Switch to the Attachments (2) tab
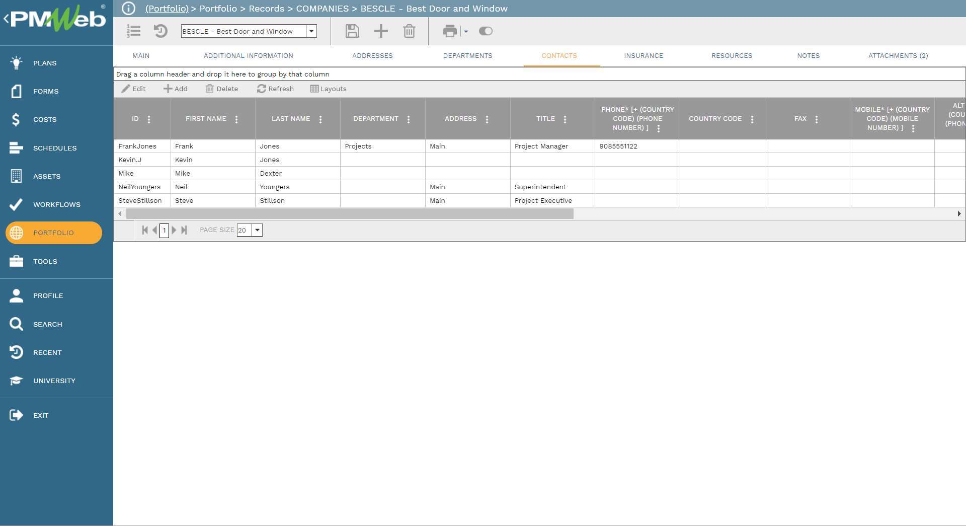Screen dimensions: 966x526 [898, 56]
